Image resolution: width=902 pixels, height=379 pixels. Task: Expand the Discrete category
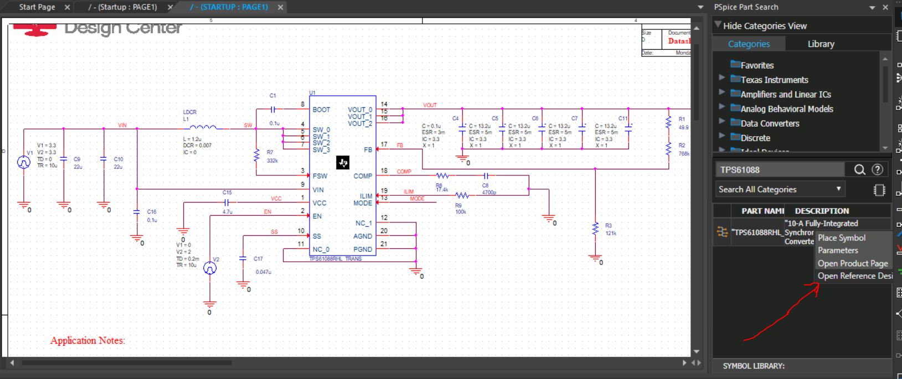click(x=721, y=136)
